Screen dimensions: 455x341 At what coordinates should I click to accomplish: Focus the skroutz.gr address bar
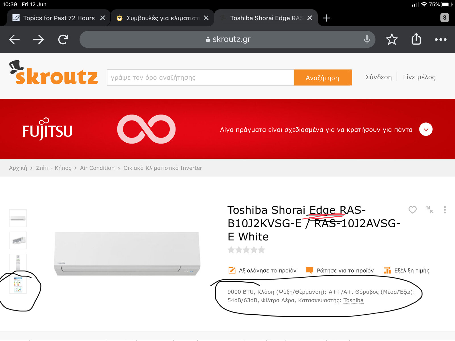pyautogui.click(x=227, y=39)
